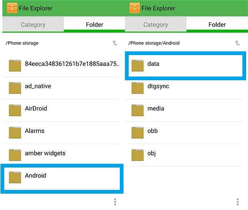Open the media folder
Viewport: 248px width, 210px height.
pyautogui.click(x=184, y=111)
